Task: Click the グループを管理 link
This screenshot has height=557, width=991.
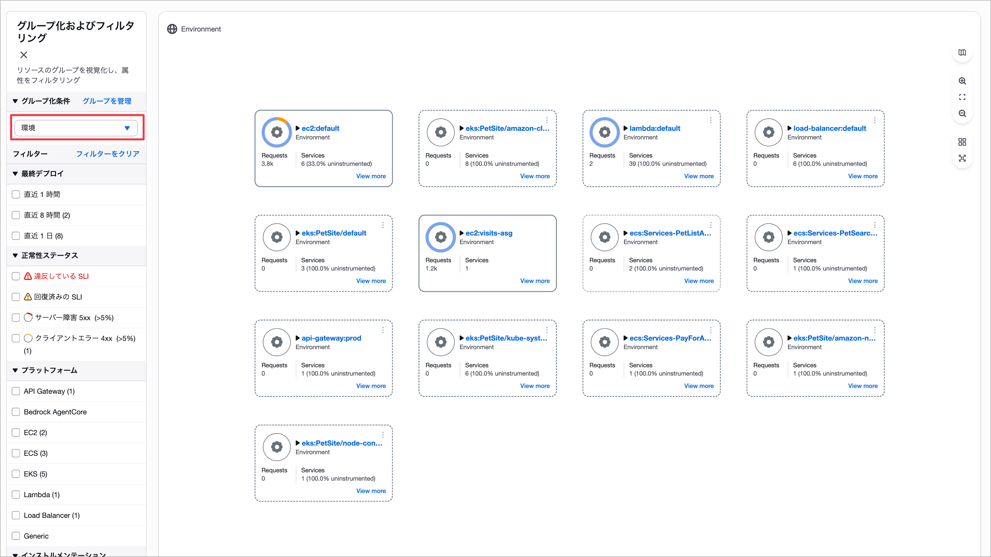Action: click(x=107, y=101)
